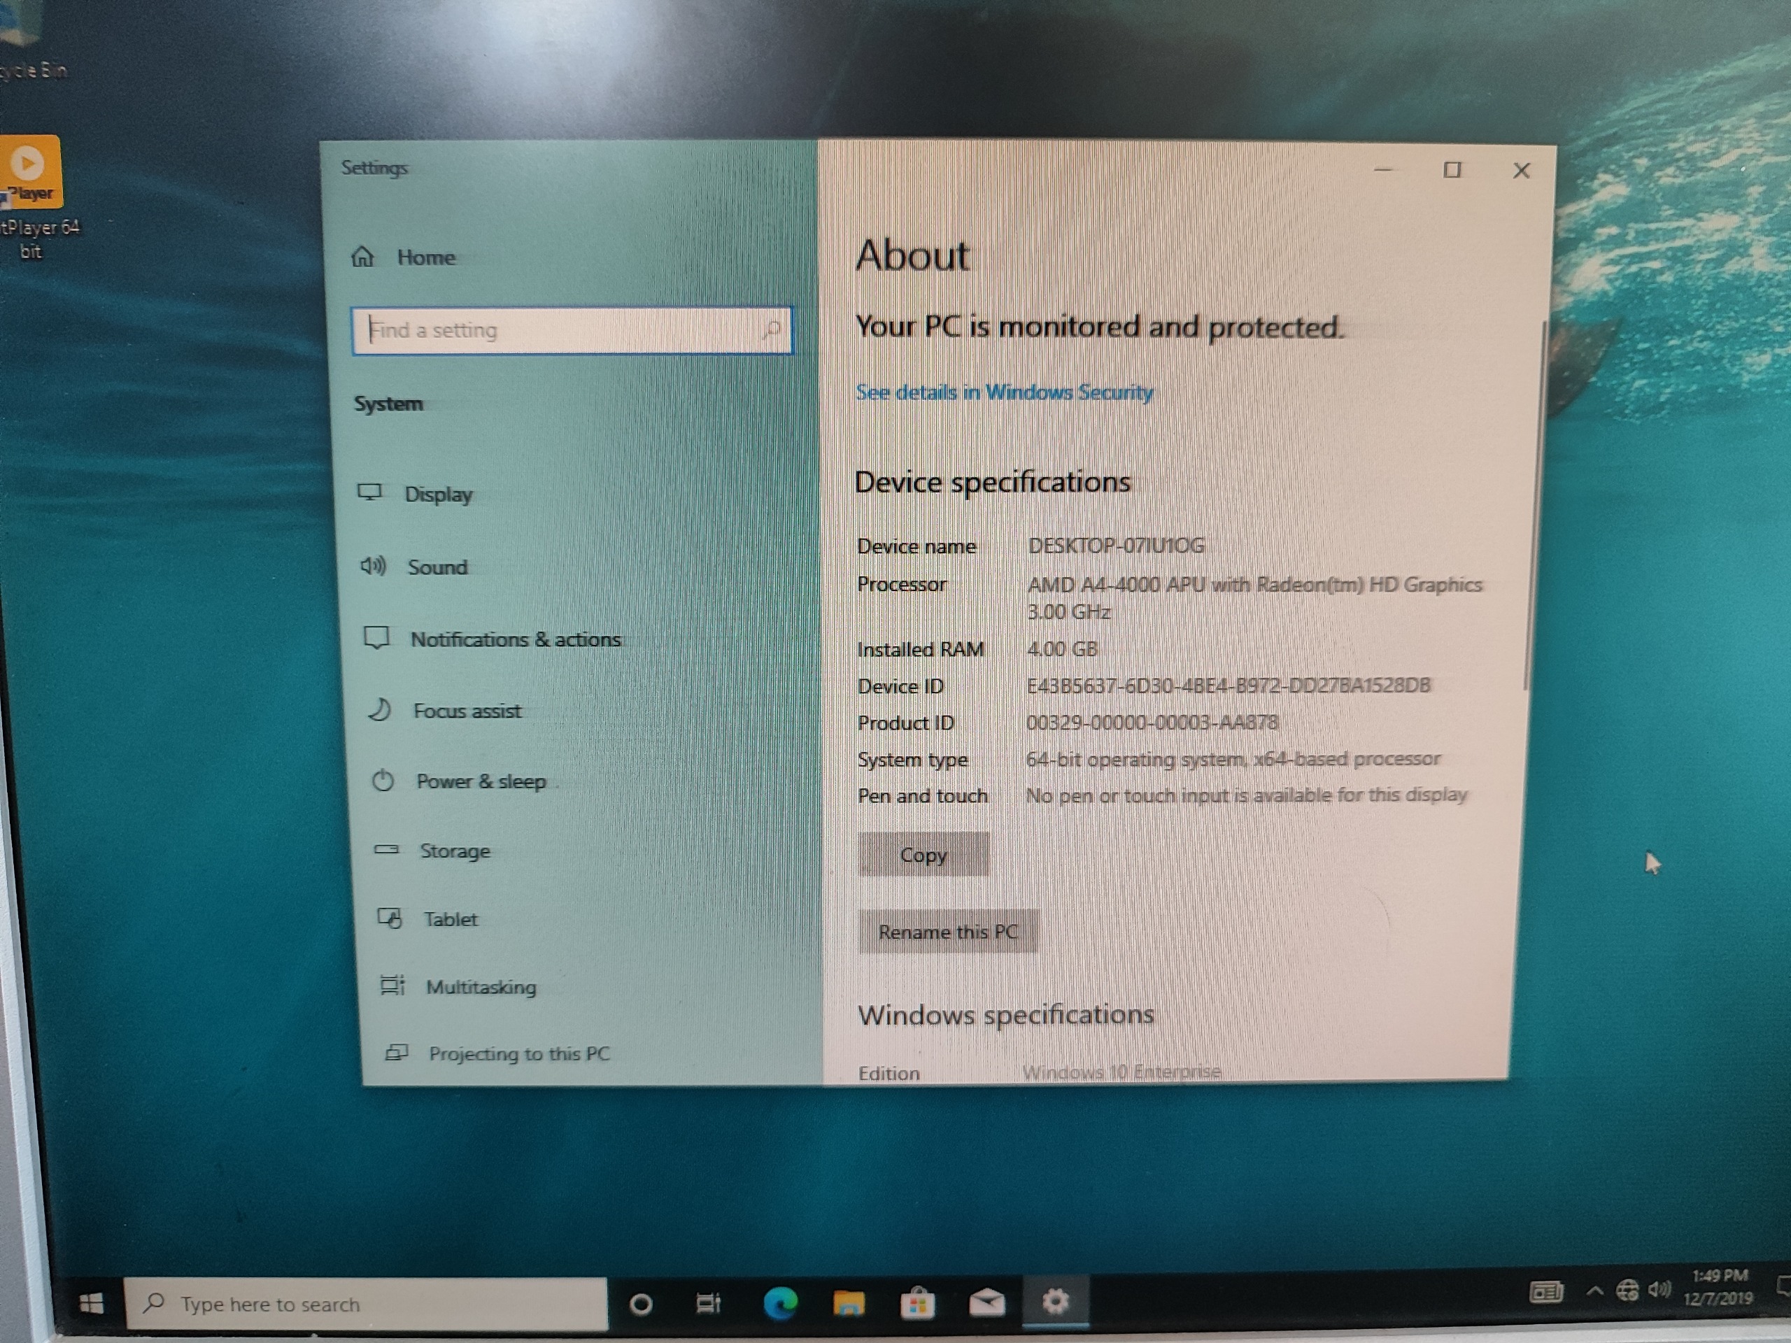This screenshot has width=1791, height=1343.
Task: Click the Cortana circle icon on taskbar
Action: (x=640, y=1304)
